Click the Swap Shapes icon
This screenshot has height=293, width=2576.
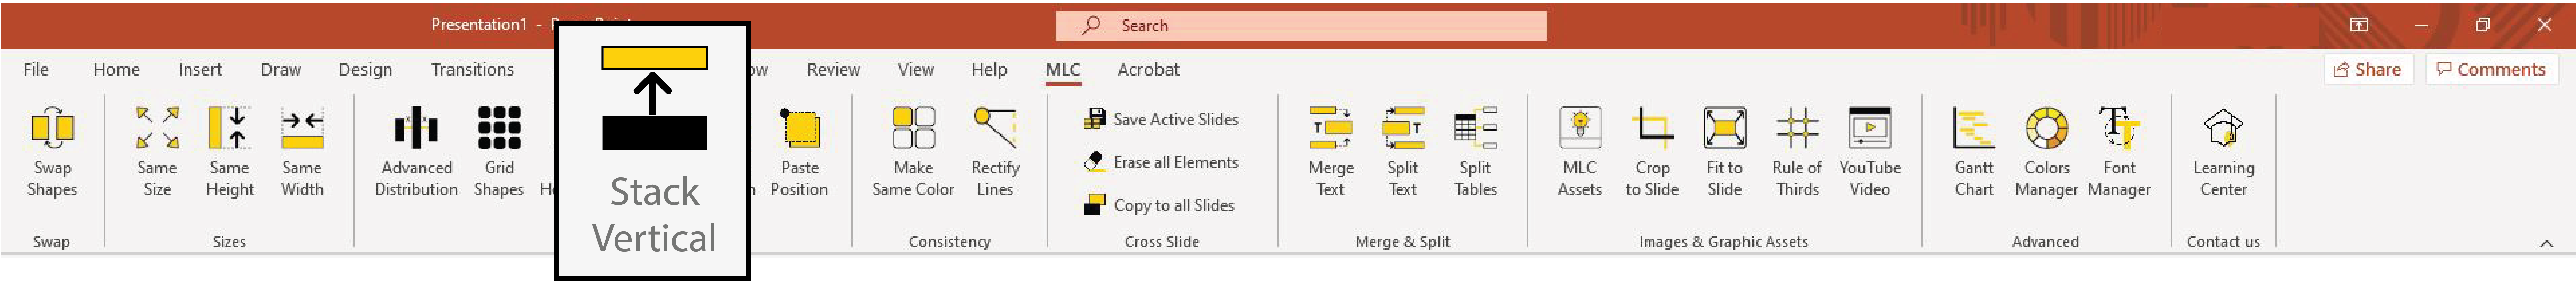coord(52,150)
